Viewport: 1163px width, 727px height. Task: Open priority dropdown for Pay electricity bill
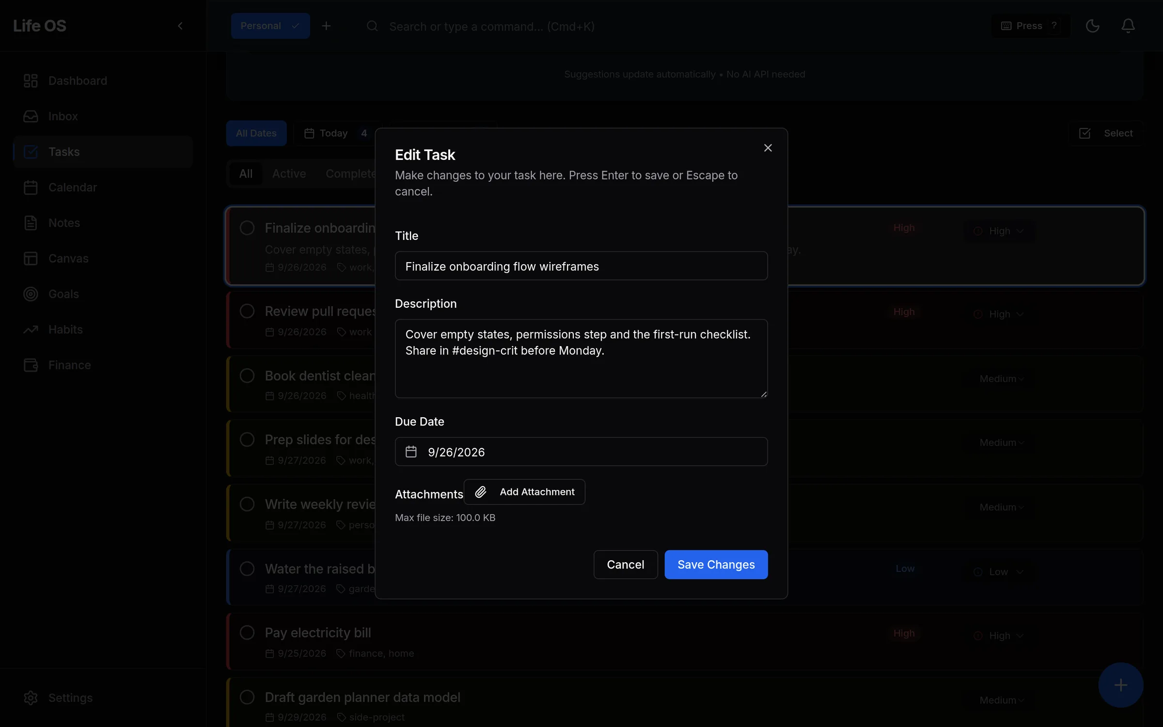point(999,635)
